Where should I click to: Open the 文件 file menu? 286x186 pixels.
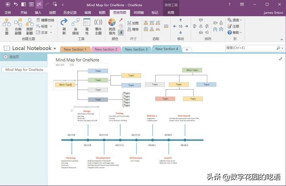tap(8, 13)
